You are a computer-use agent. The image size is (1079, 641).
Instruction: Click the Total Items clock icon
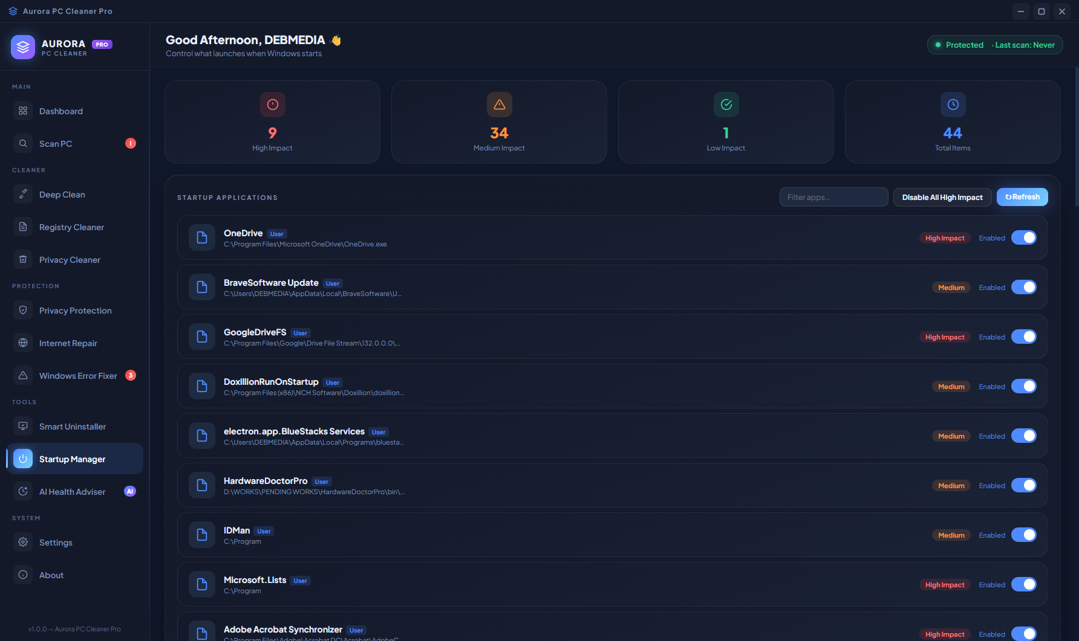tap(953, 105)
